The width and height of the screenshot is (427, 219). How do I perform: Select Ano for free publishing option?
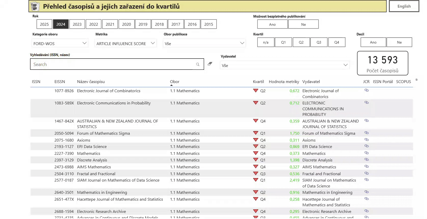272,24
